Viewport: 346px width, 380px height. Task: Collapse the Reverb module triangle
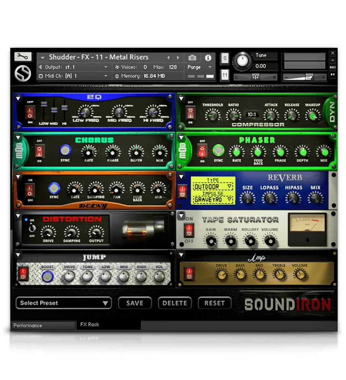coord(181,176)
